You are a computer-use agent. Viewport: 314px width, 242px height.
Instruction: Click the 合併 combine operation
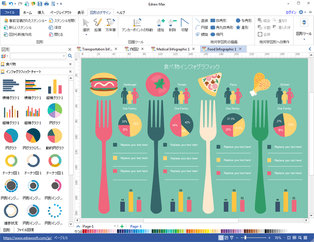[264, 35]
